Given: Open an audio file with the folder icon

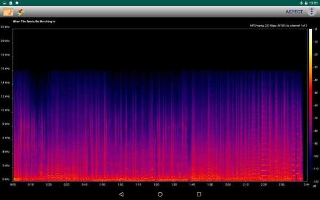Looking at the screenshot, I should tap(8, 12).
